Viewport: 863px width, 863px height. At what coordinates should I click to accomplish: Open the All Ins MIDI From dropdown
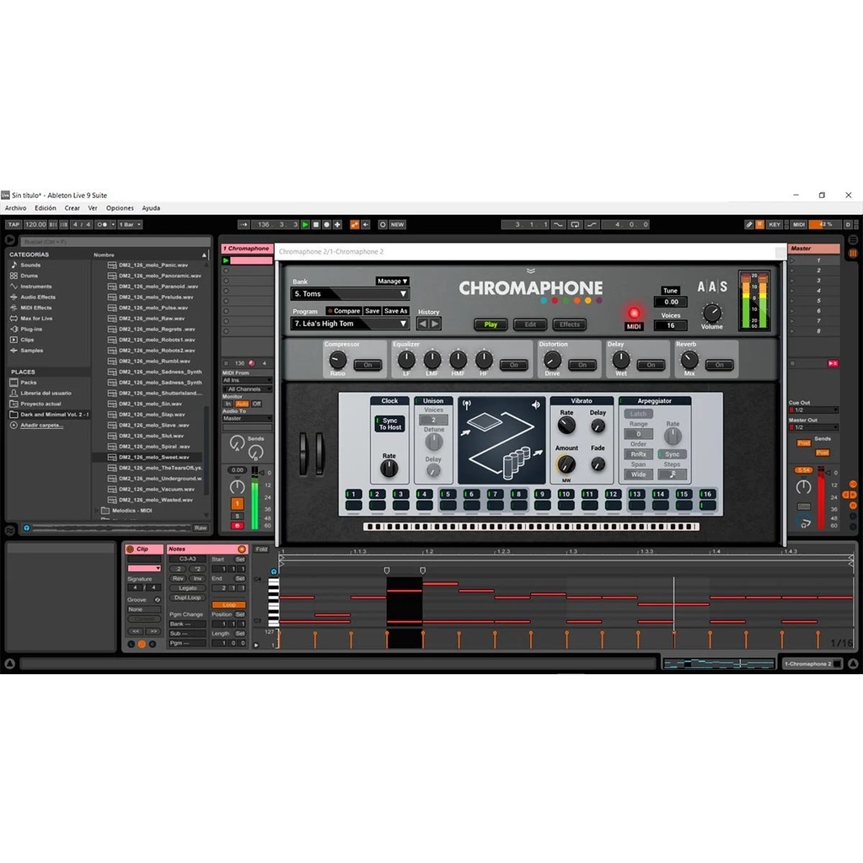pyautogui.click(x=247, y=380)
